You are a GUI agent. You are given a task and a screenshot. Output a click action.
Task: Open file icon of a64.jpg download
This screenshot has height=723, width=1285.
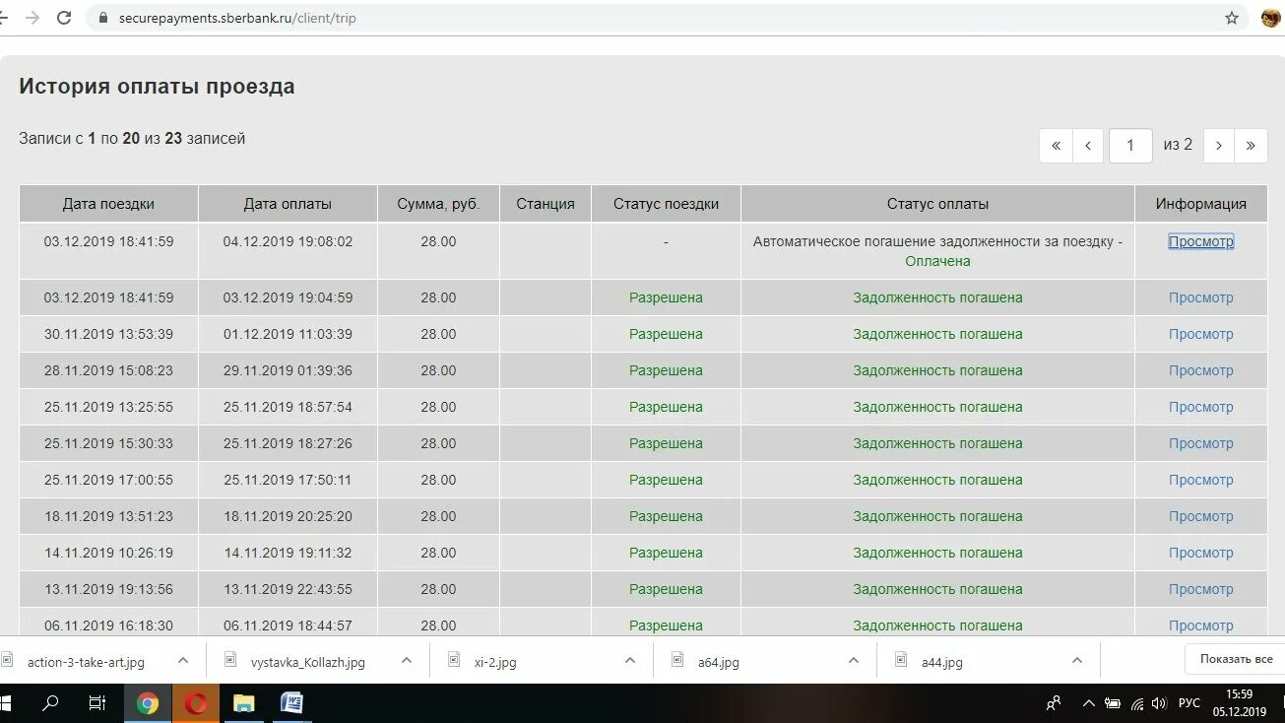677,661
